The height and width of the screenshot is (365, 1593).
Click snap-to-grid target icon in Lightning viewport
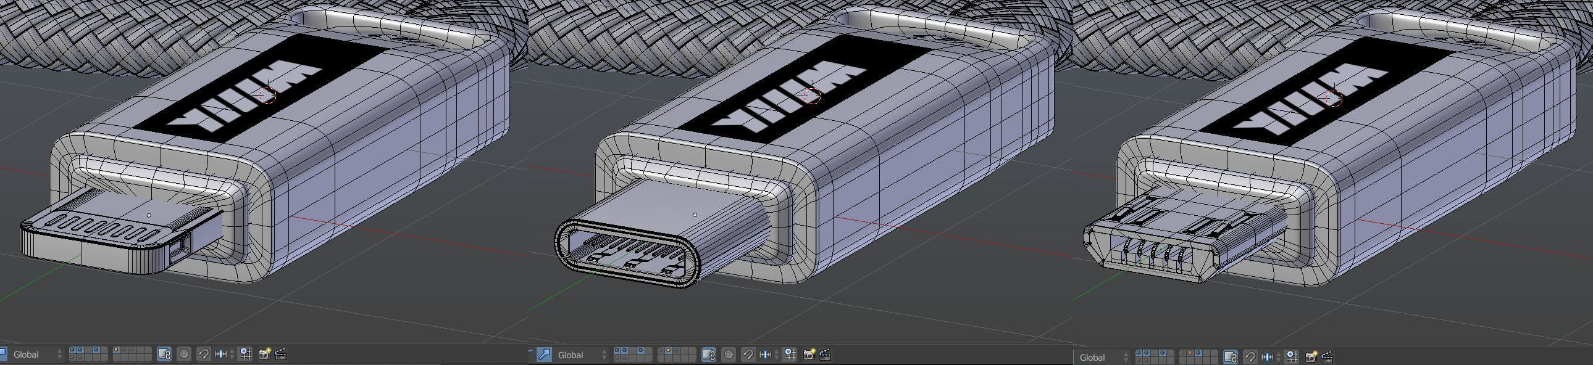click(x=246, y=355)
